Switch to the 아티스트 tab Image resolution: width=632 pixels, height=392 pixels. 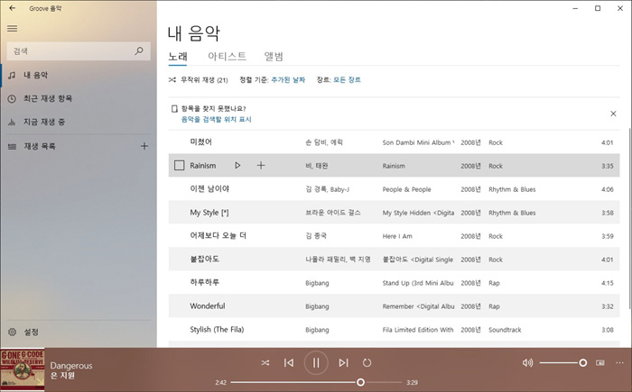tap(227, 56)
